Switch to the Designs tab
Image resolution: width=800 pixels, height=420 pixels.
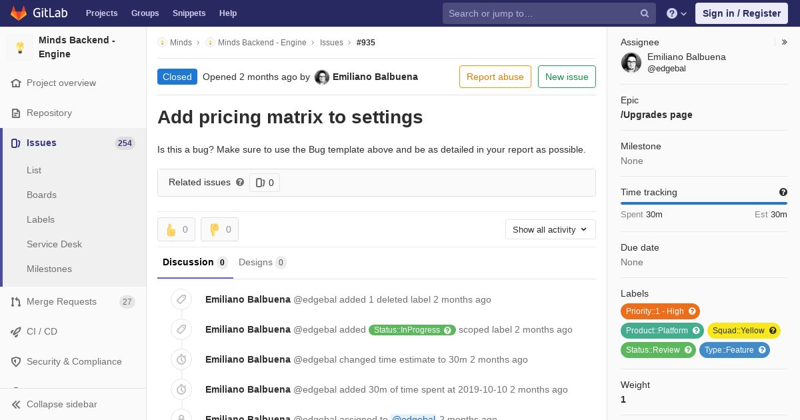[262, 262]
